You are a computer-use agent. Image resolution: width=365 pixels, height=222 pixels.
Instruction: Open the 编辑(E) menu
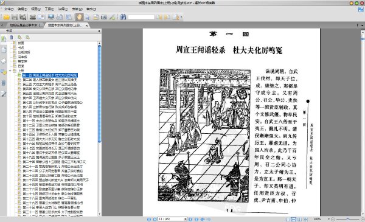tap(23, 9)
